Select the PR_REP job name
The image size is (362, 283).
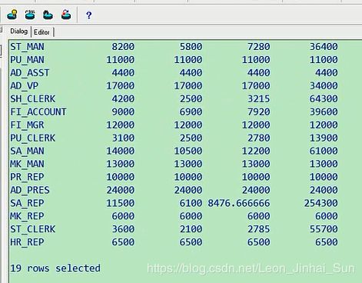[27, 177]
